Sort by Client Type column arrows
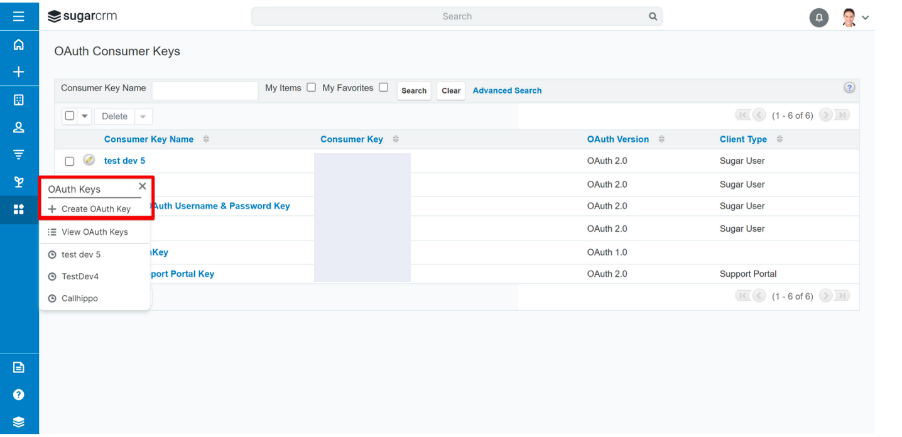 click(780, 139)
